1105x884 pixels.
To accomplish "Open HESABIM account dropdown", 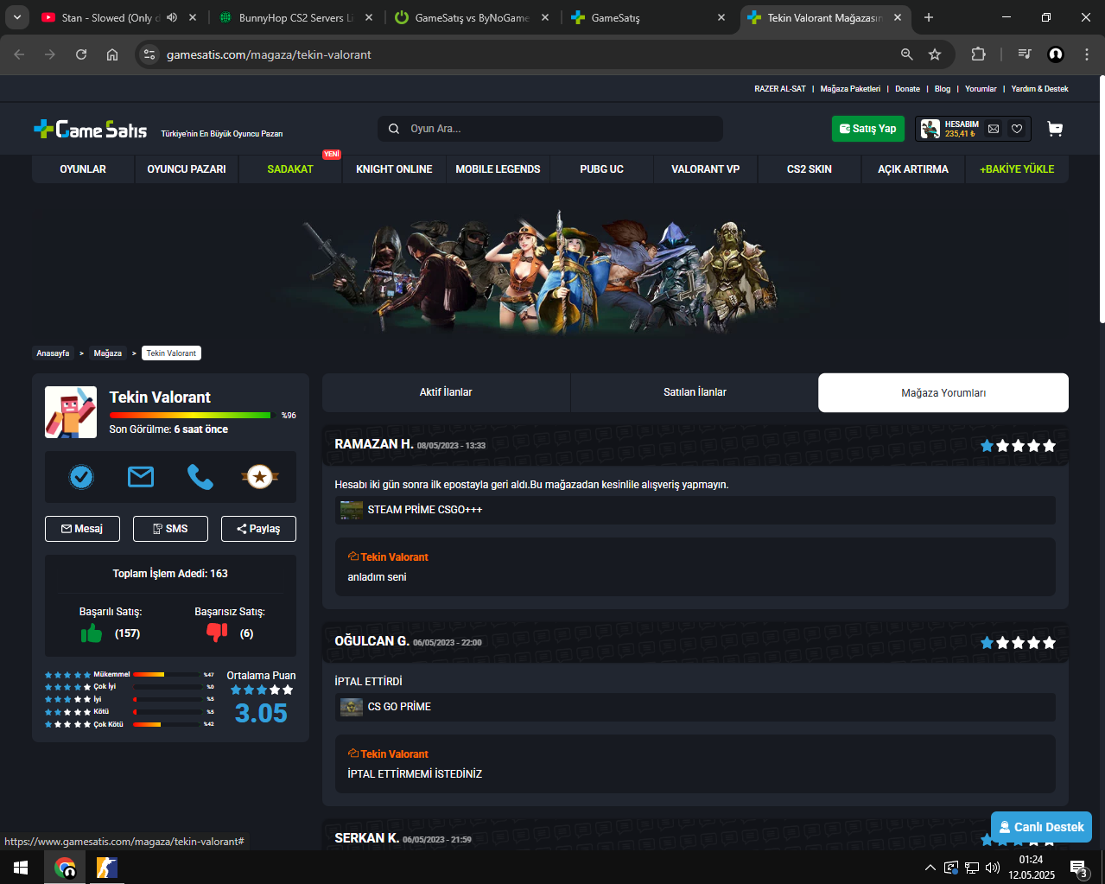I will point(961,129).
